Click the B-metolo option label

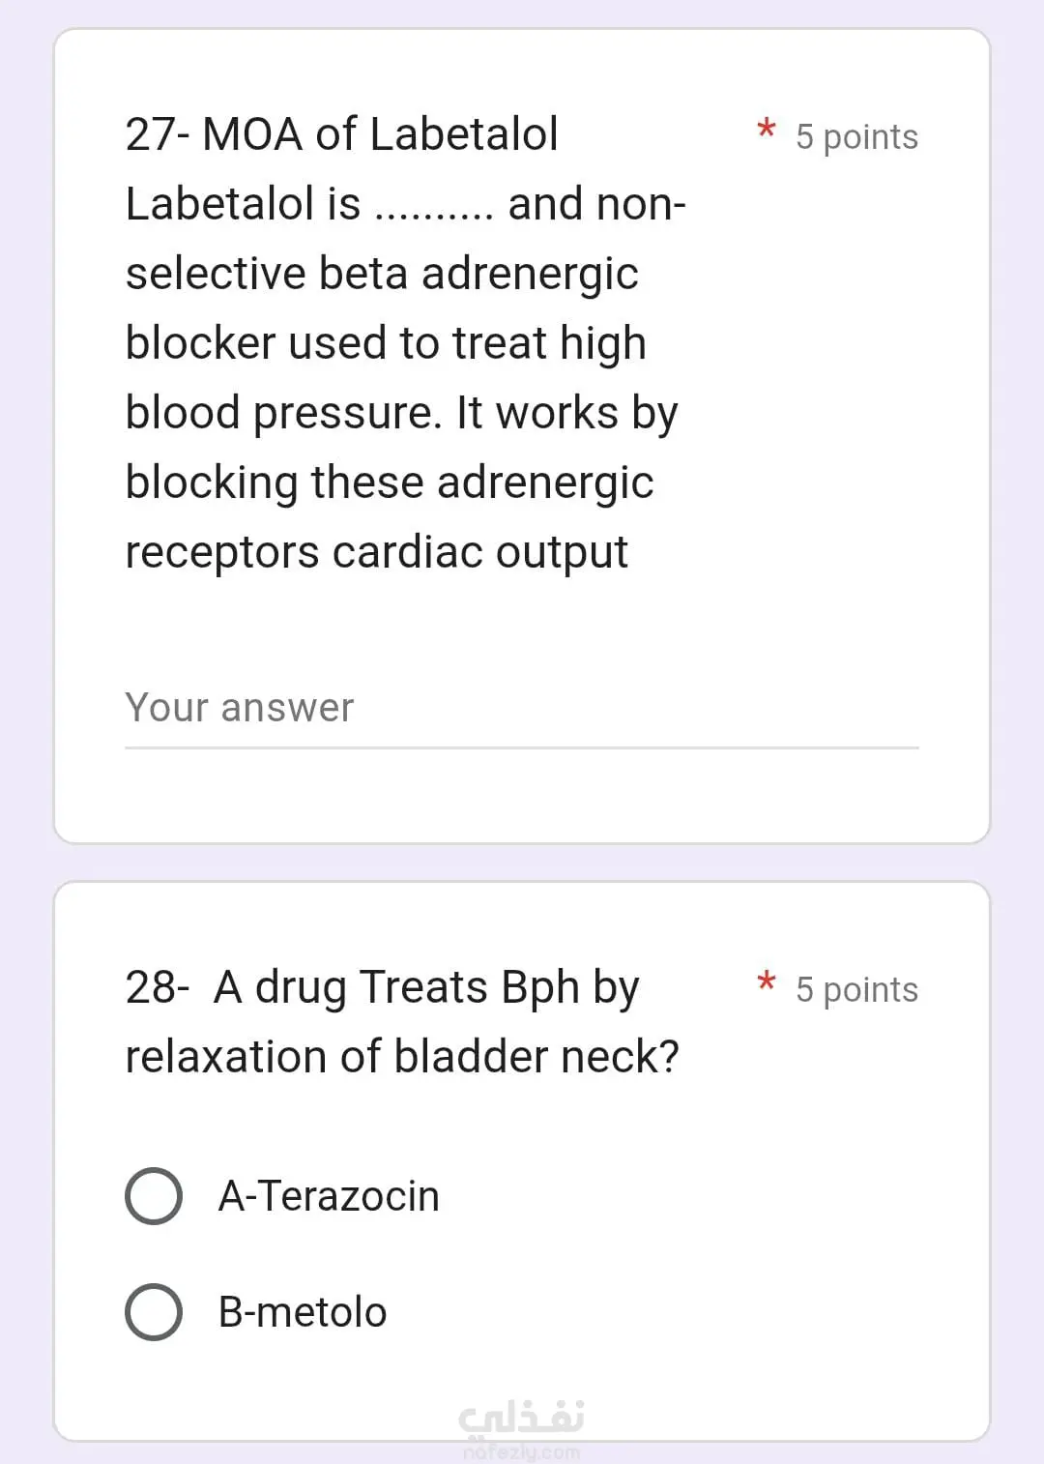click(x=303, y=1312)
